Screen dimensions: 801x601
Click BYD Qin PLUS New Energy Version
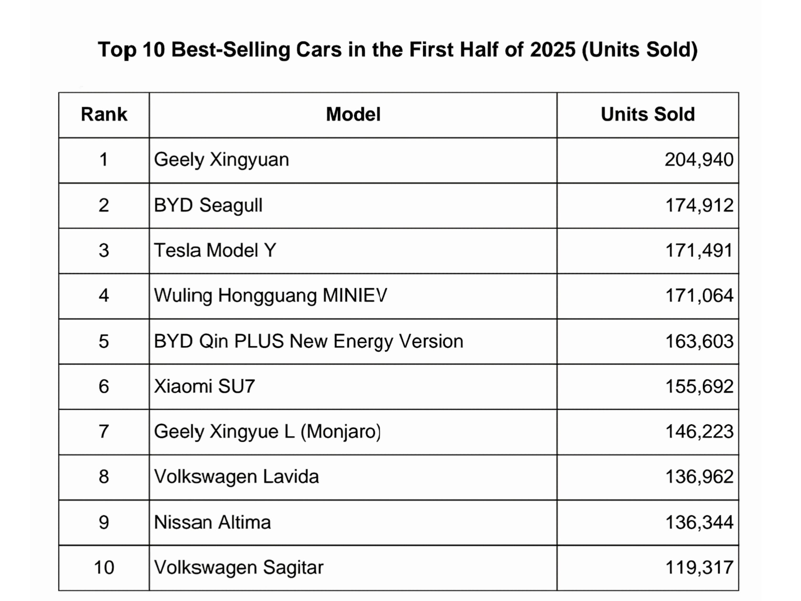coord(308,341)
